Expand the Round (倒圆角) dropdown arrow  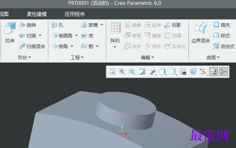[x=77, y=36]
